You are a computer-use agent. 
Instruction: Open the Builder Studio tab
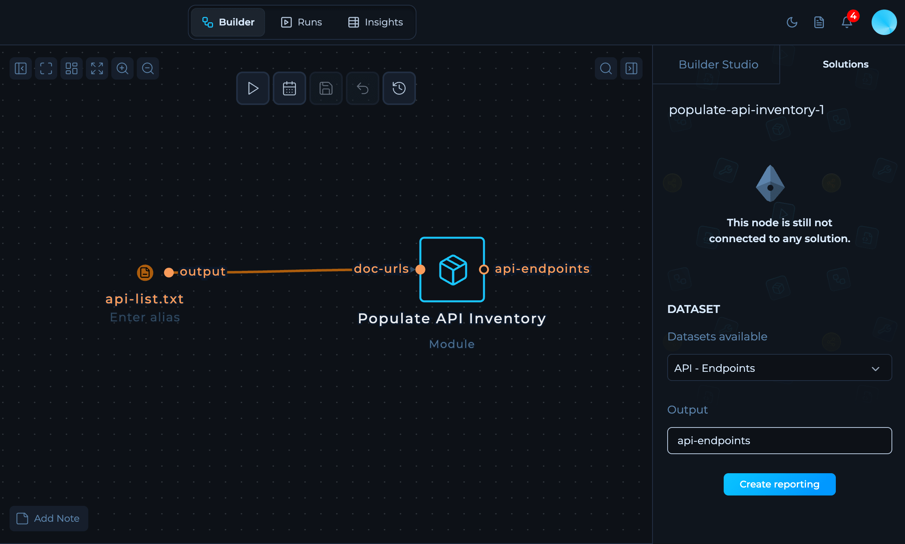click(718, 64)
